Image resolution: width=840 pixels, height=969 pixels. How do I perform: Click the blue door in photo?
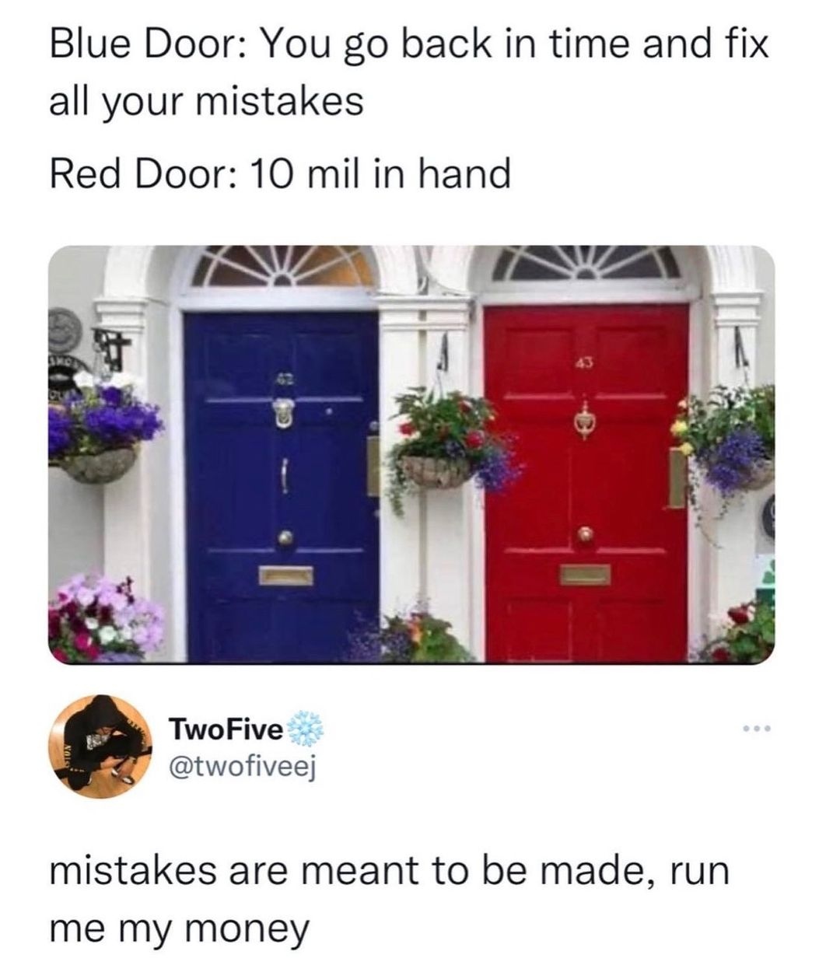point(282,484)
